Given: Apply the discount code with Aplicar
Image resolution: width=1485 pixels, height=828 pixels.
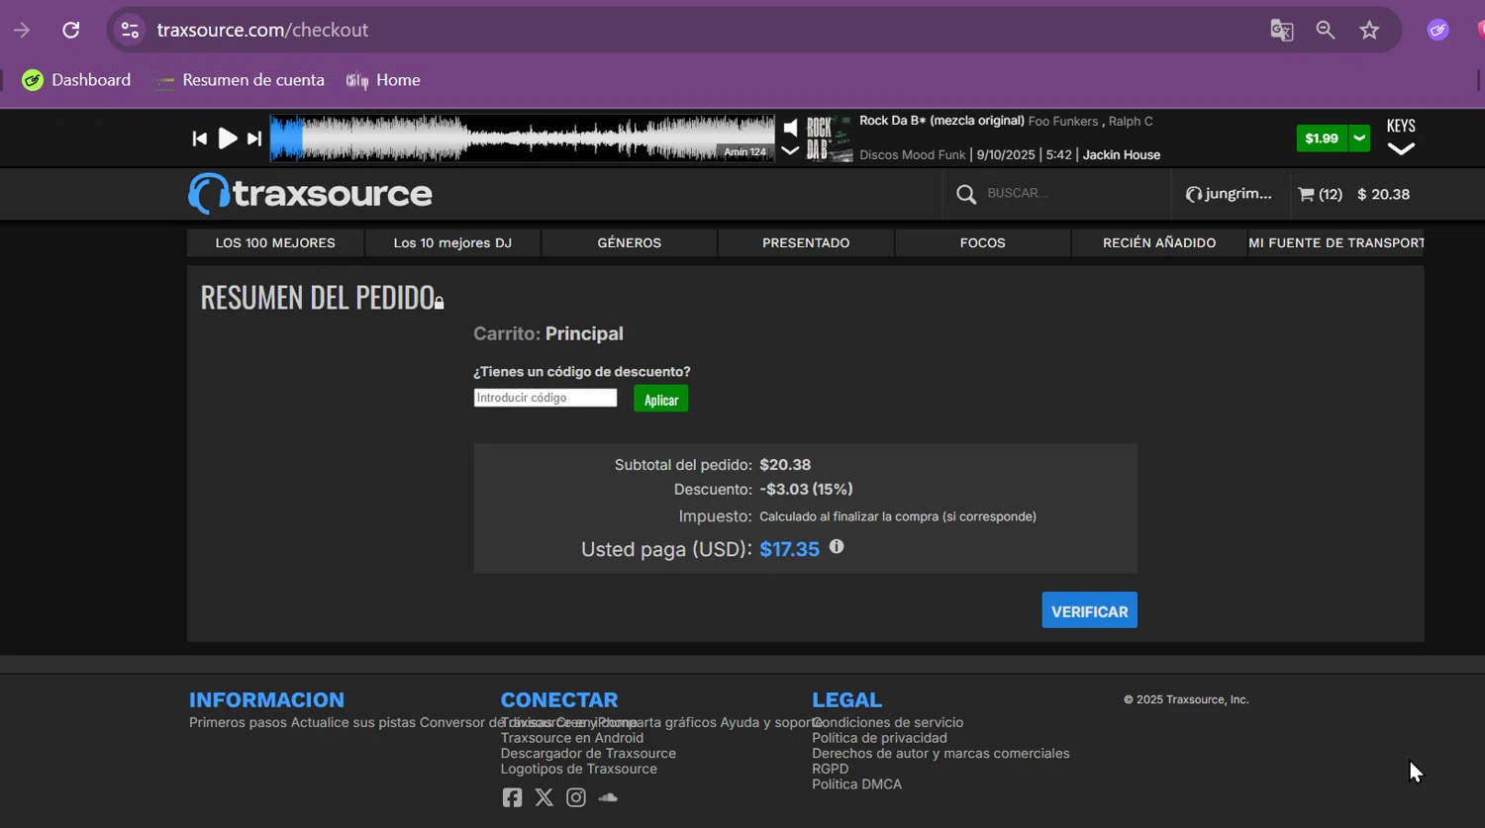Looking at the screenshot, I should 660,400.
